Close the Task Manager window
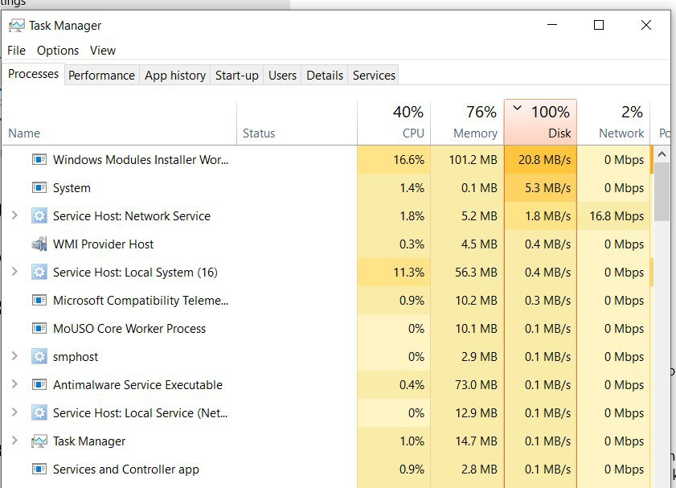 pos(645,25)
